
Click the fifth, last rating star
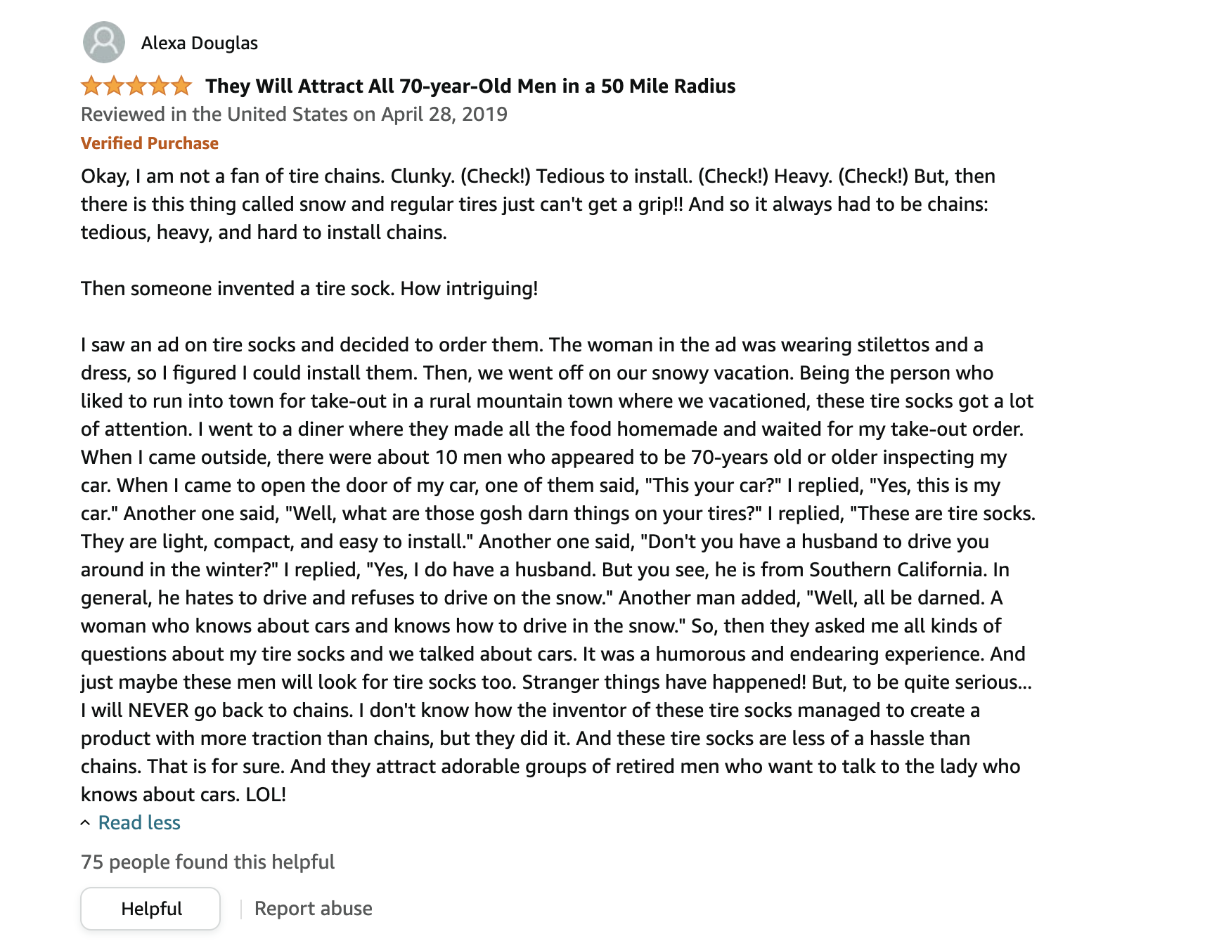pyautogui.click(x=181, y=86)
